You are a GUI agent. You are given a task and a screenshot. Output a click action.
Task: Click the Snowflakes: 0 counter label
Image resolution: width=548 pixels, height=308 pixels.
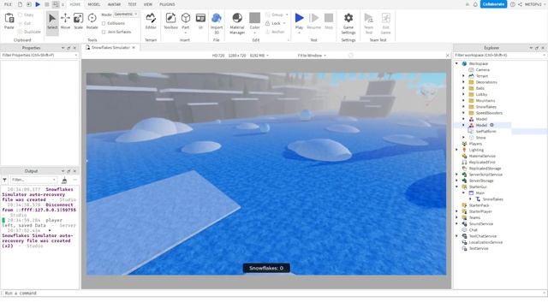[266, 268]
